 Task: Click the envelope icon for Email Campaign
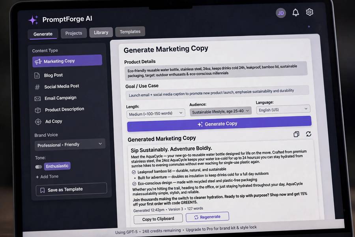click(x=37, y=99)
